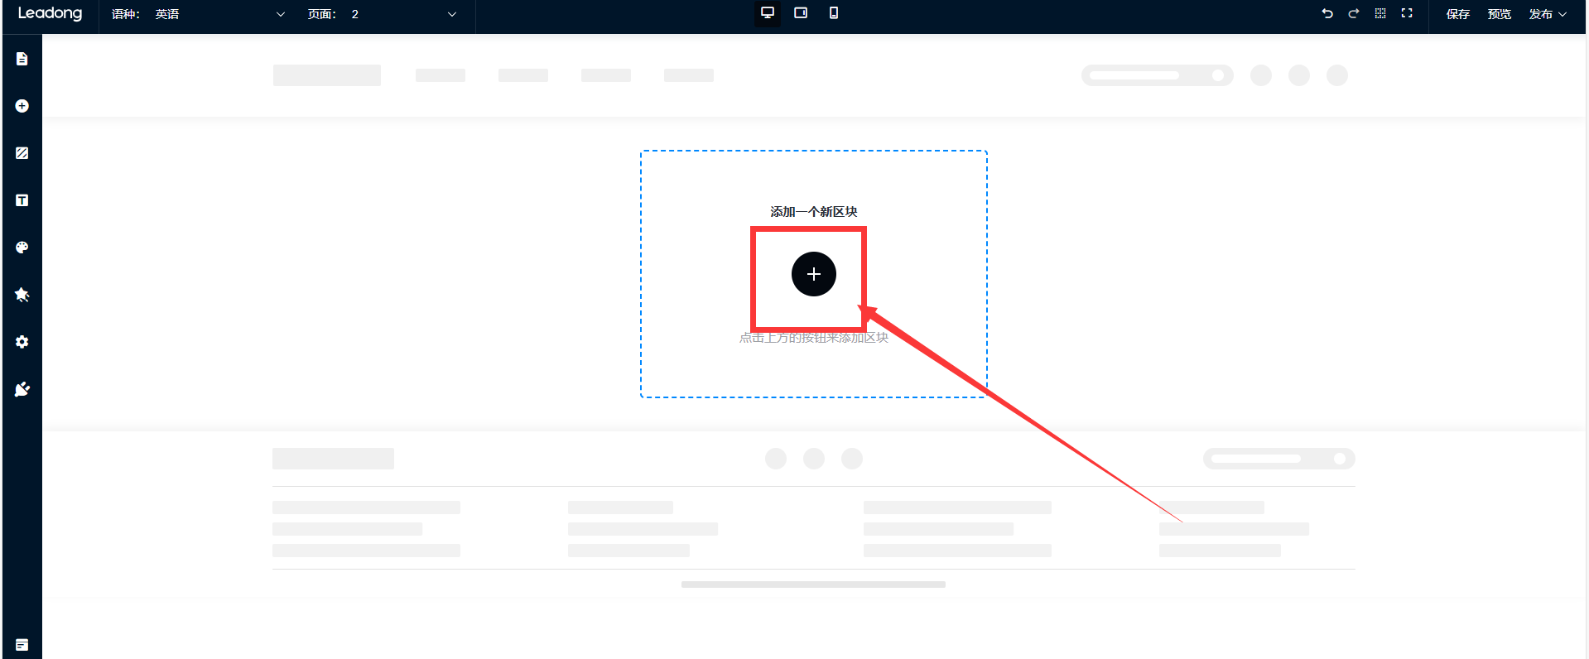Image resolution: width=1589 pixels, height=659 pixels.
Task: Select the text 'T' tool in sidebar
Action: [x=22, y=200]
